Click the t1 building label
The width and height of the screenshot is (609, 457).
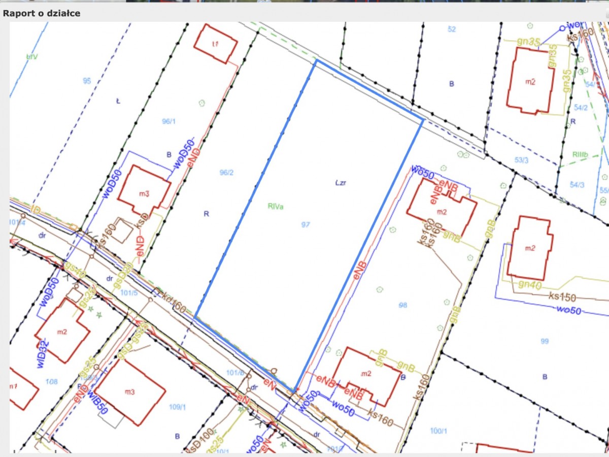click(x=215, y=45)
